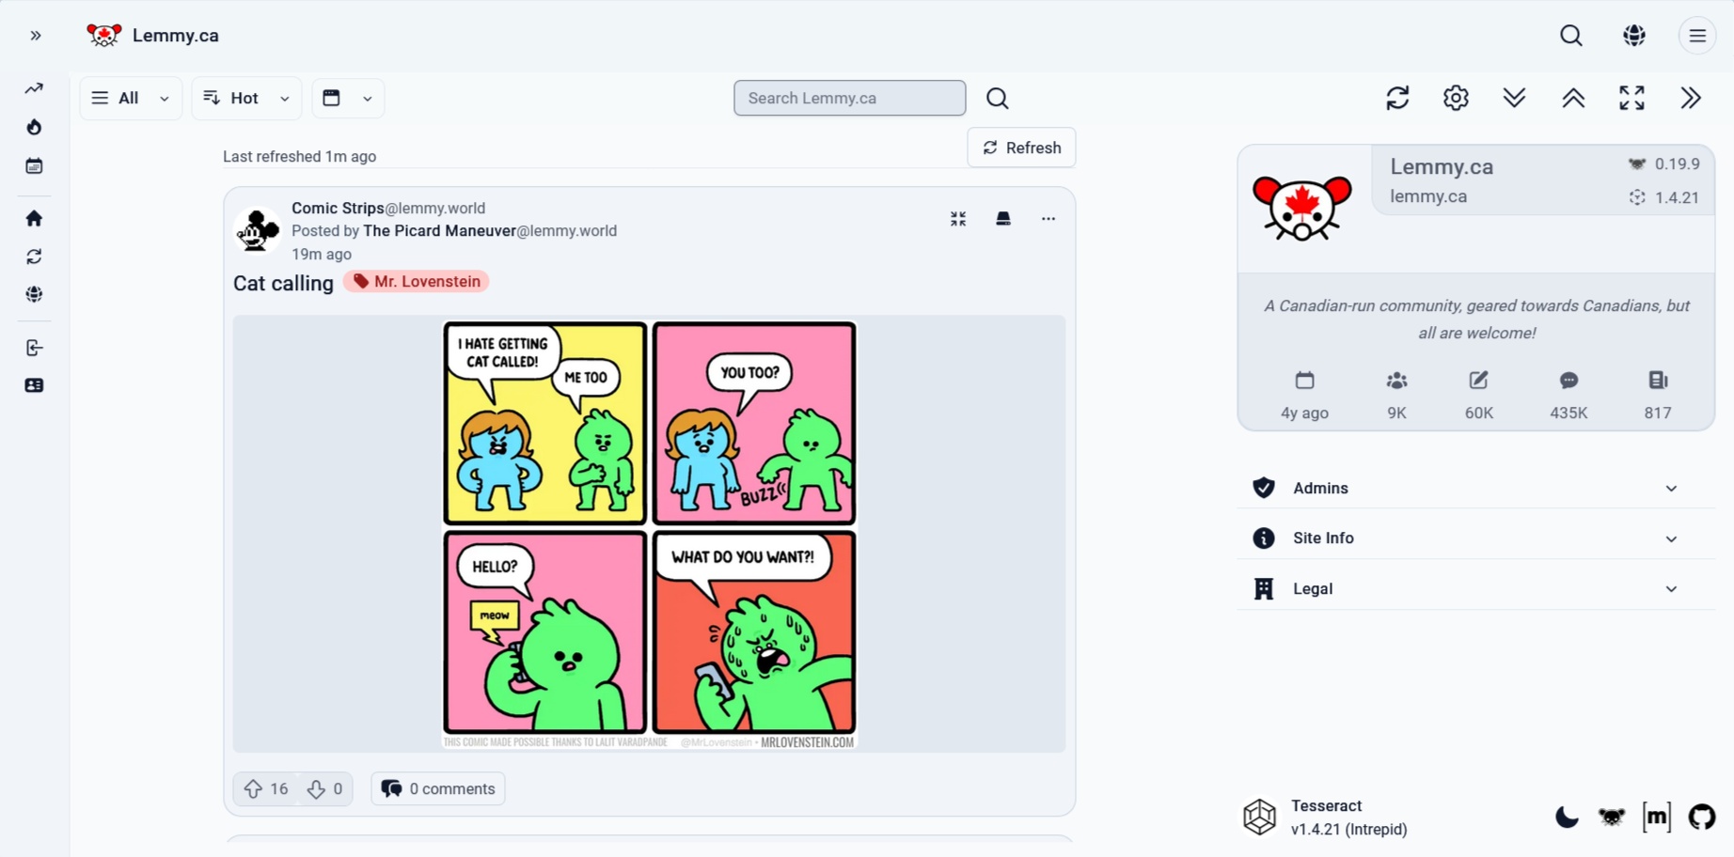Screen dimensions: 1734x857
Task: Click the Tesseract cube logo in footer
Action: pyautogui.click(x=1259, y=818)
